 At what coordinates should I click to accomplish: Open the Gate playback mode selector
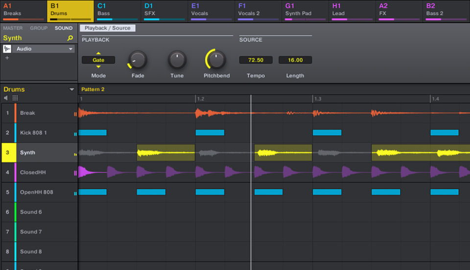98,60
